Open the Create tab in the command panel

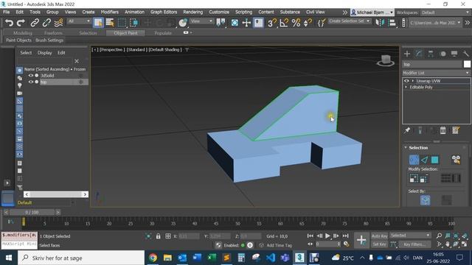(407, 54)
